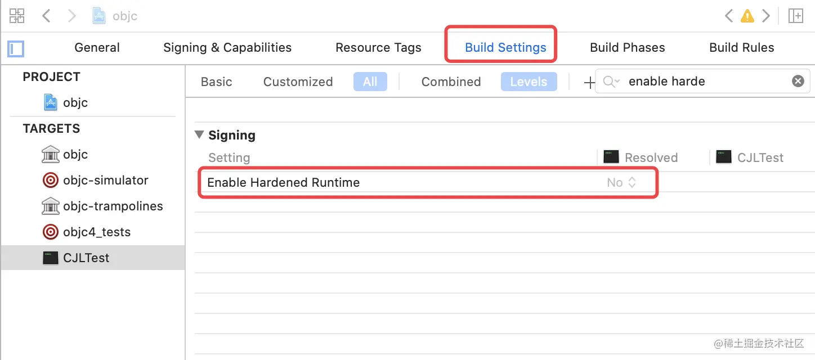Open the Enable Hardened Runtime value dropdown

click(621, 182)
